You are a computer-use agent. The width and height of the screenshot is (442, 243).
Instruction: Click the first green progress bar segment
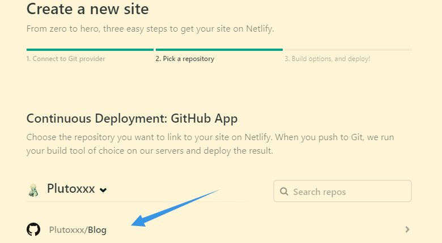[x=90, y=50]
